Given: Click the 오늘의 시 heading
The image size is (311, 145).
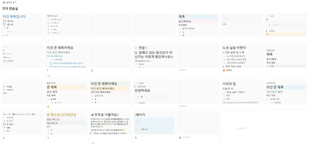Looking at the screenshot, I should pyautogui.click(x=228, y=88).
